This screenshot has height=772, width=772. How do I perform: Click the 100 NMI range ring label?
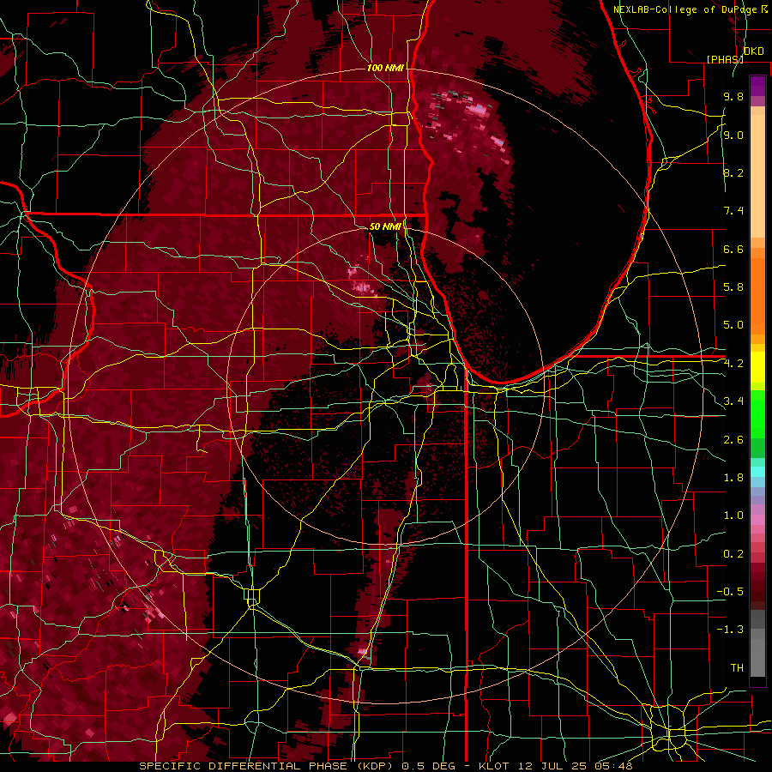385,68
